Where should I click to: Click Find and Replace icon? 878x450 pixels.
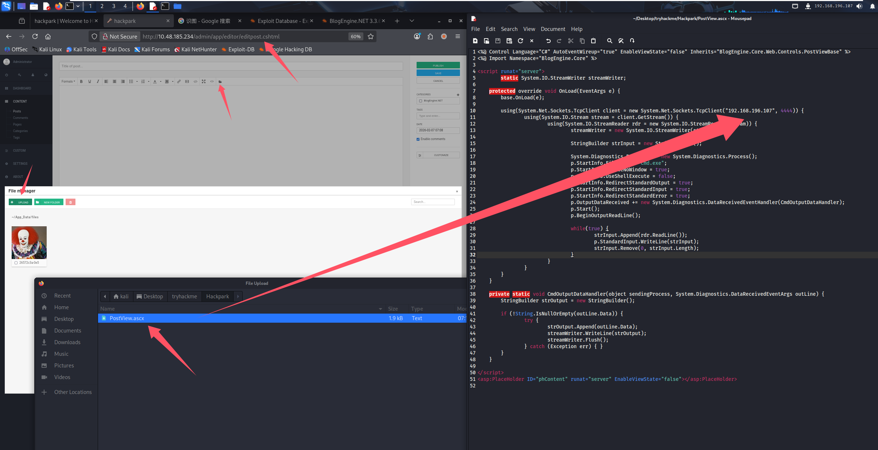(x=621, y=41)
